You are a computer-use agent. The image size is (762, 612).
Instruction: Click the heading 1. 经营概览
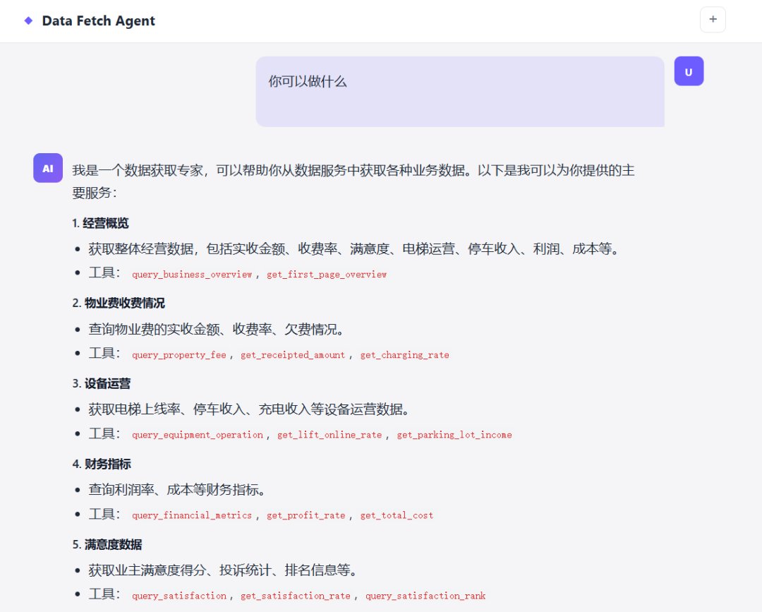[x=101, y=223]
